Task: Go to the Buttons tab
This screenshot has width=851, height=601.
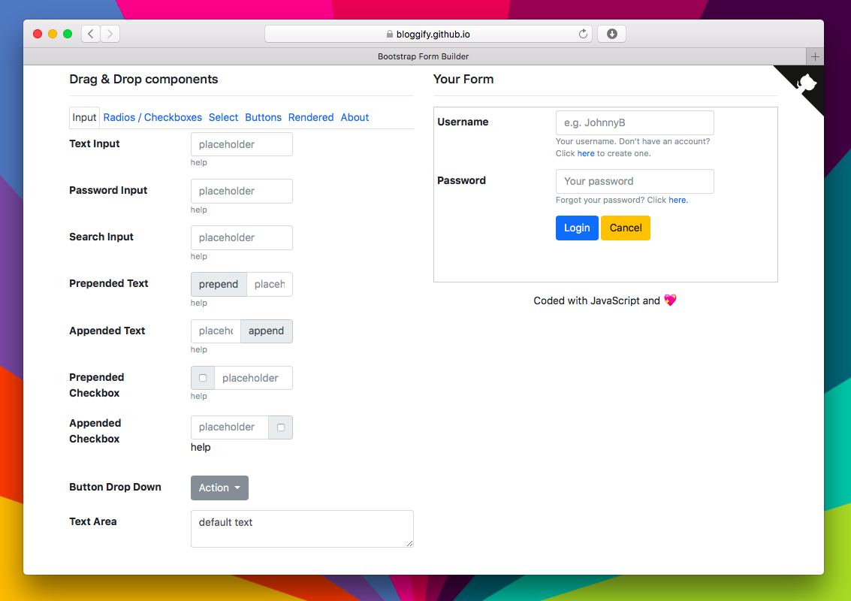Action: point(263,117)
